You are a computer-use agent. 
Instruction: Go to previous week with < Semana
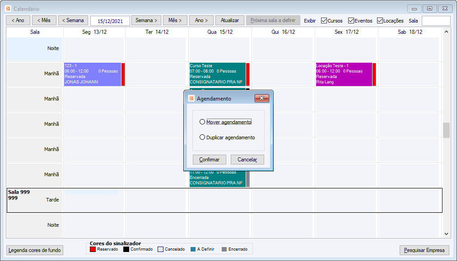click(73, 20)
